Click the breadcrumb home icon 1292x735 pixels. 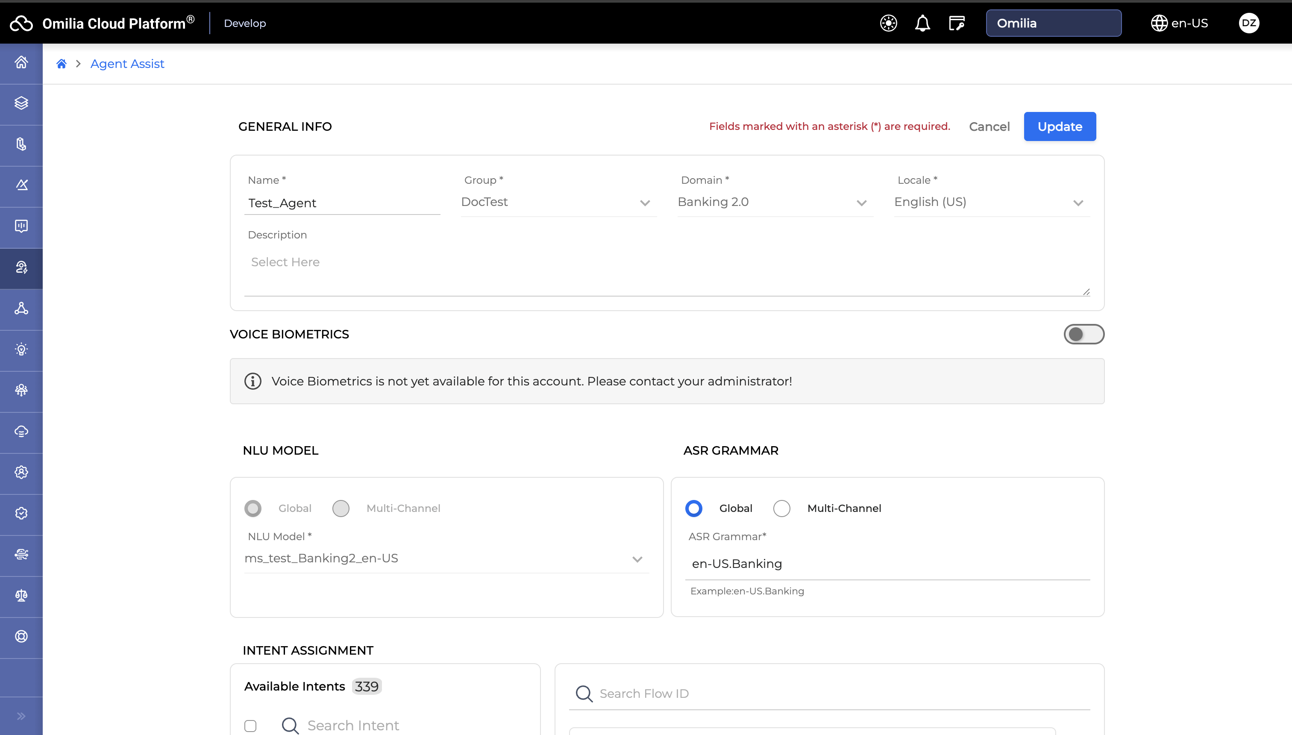[x=62, y=64]
